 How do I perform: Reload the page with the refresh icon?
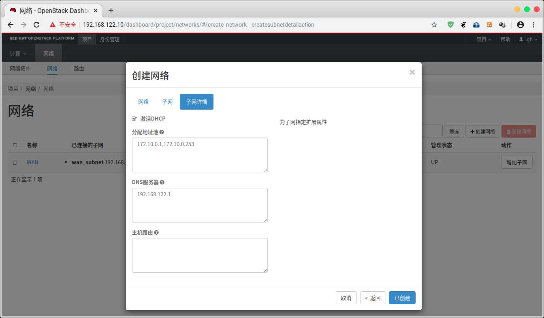tap(36, 25)
